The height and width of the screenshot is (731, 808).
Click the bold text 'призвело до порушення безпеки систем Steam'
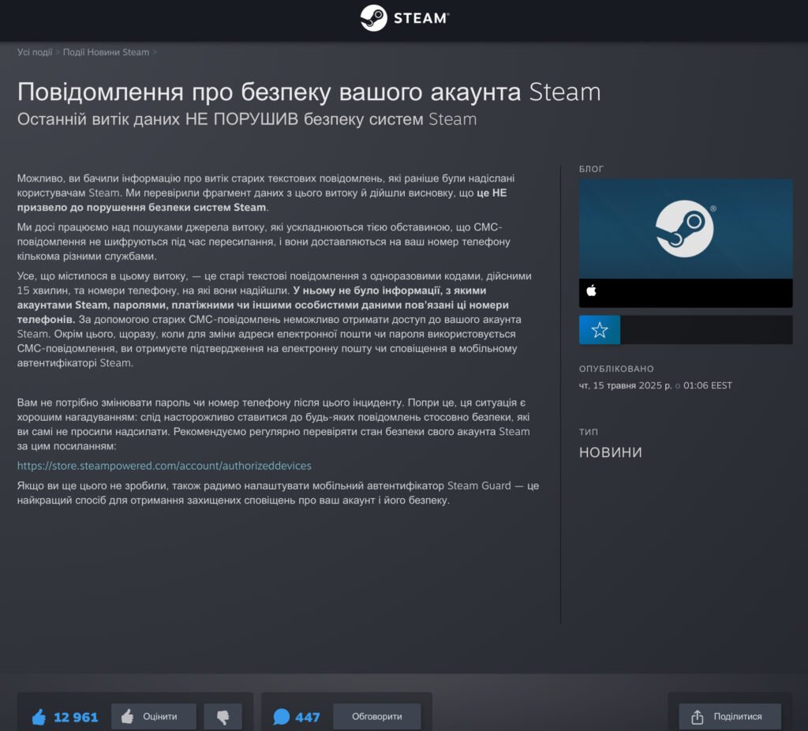click(x=142, y=208)
